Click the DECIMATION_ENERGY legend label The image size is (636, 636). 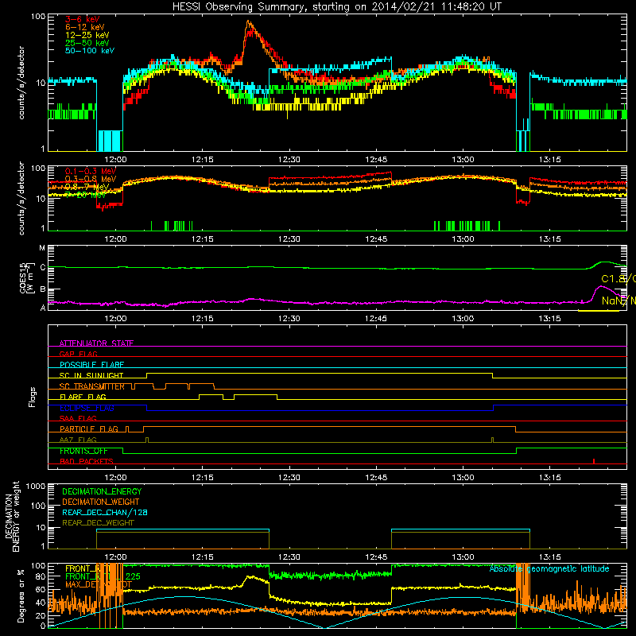pos(102,491)
